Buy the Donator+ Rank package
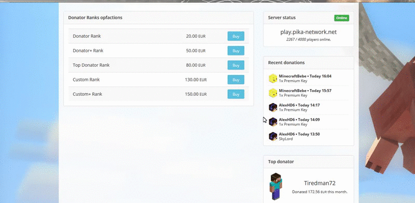The width and height of the screenshot is (415, 203). pos(236,51)
